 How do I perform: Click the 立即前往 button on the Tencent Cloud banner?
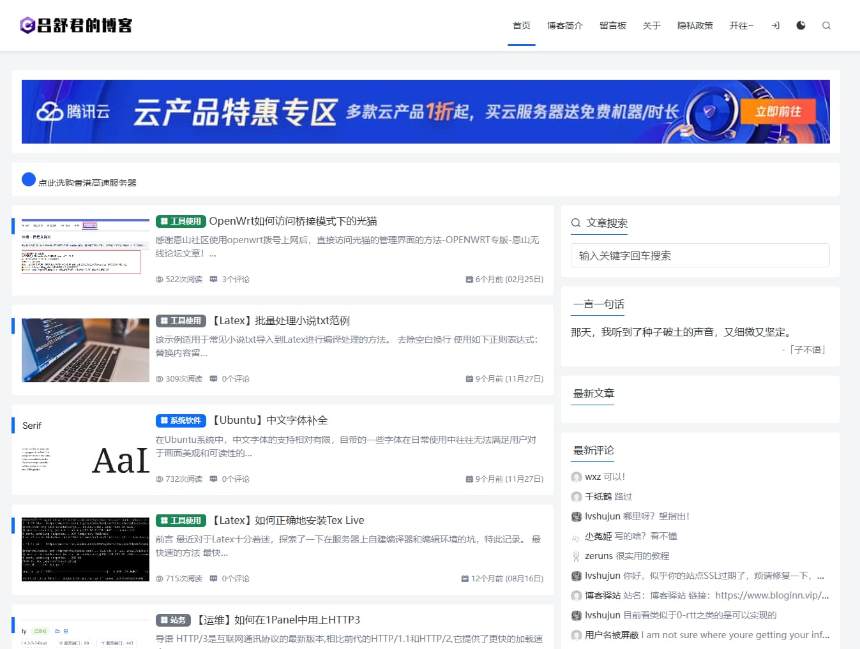pos(778,111)
